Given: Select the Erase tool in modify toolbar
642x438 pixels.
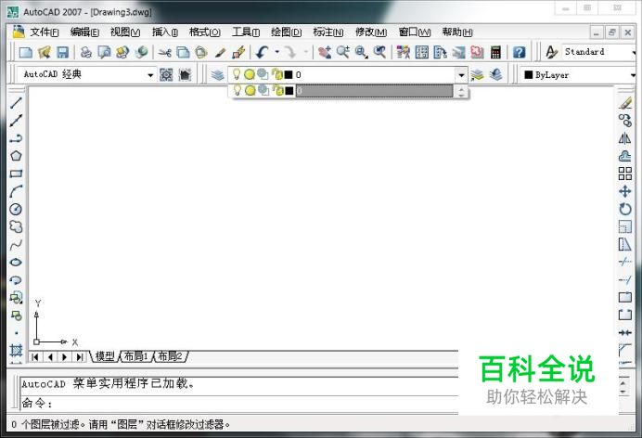Looking at the screenshot, I should pos(624,103).
